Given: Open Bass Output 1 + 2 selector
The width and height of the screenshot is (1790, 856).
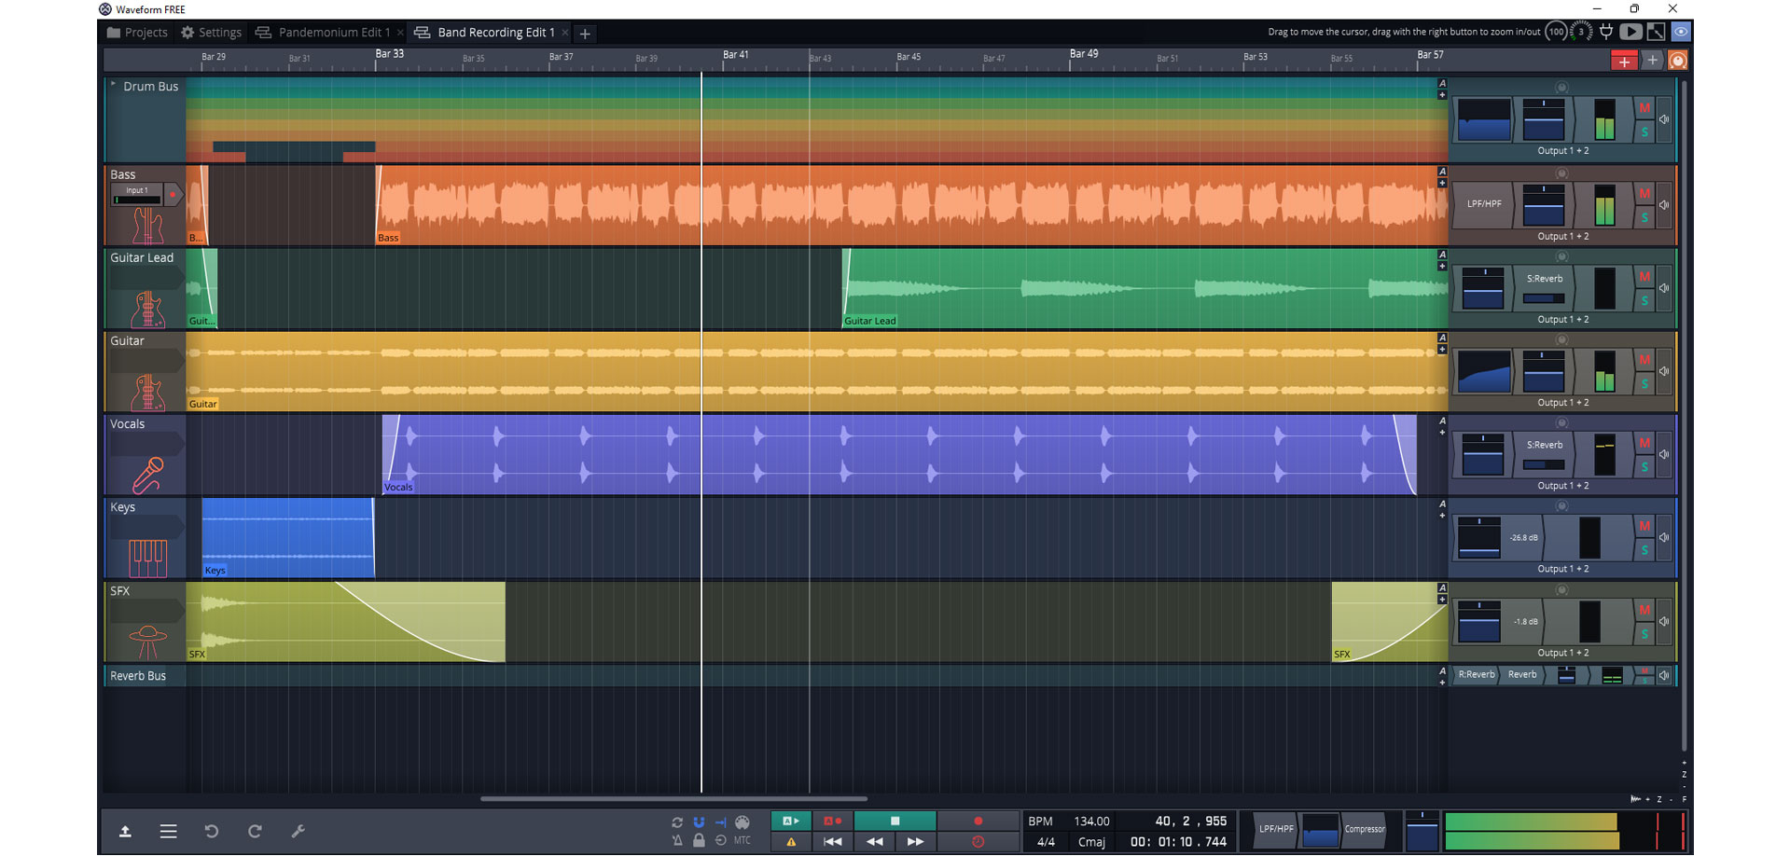Looking at the screenshot, I should (1563, 237).
